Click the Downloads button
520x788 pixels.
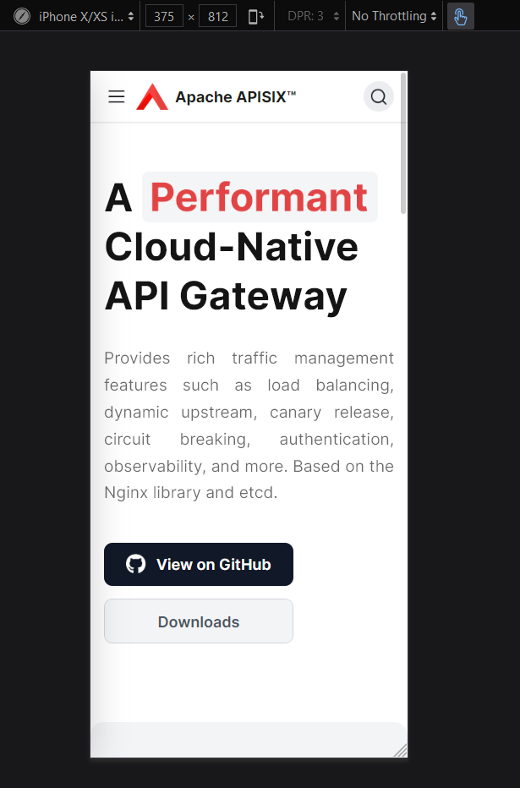tap(199, 621)
